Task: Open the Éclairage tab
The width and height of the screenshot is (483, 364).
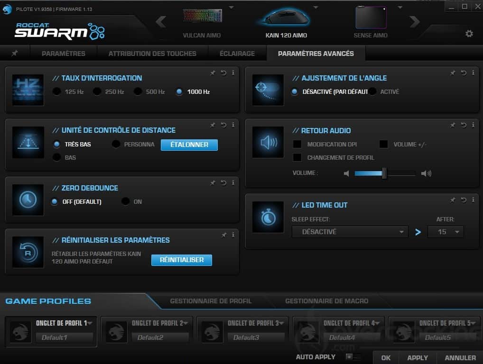Action: pyautogui.click(x=237, y=54)
